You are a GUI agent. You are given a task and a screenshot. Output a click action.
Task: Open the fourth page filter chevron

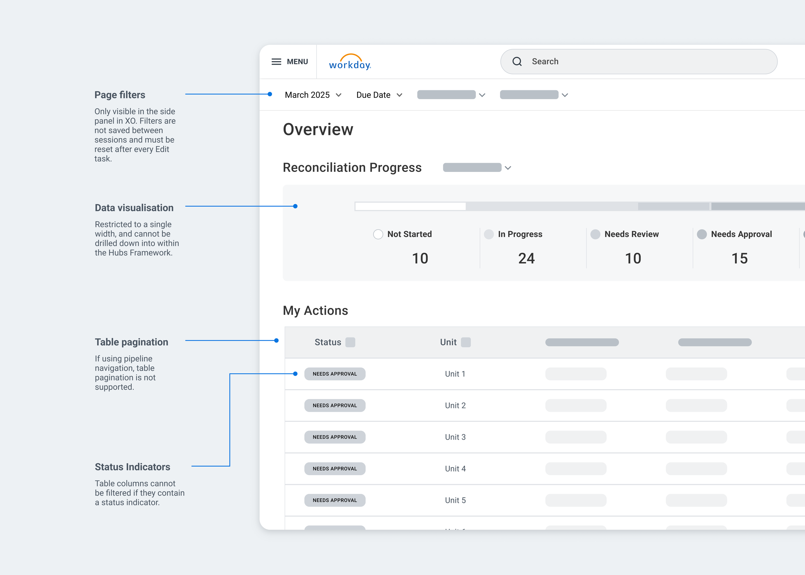tap(565, 95)
